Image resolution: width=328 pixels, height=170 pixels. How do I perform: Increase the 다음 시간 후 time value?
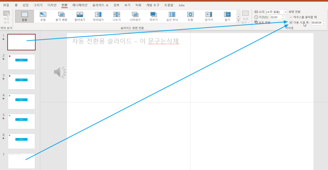[x=324, y=21]
